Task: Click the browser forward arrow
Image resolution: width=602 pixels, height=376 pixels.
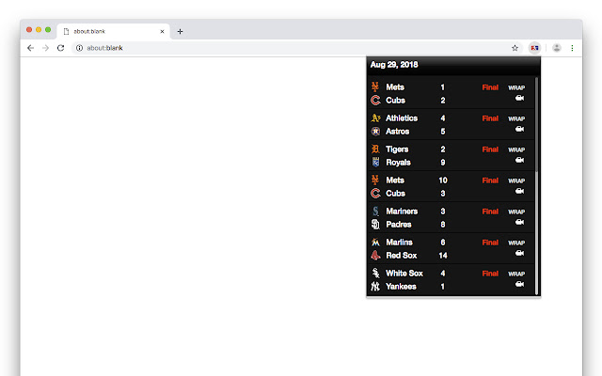Action: click(46, 48)
